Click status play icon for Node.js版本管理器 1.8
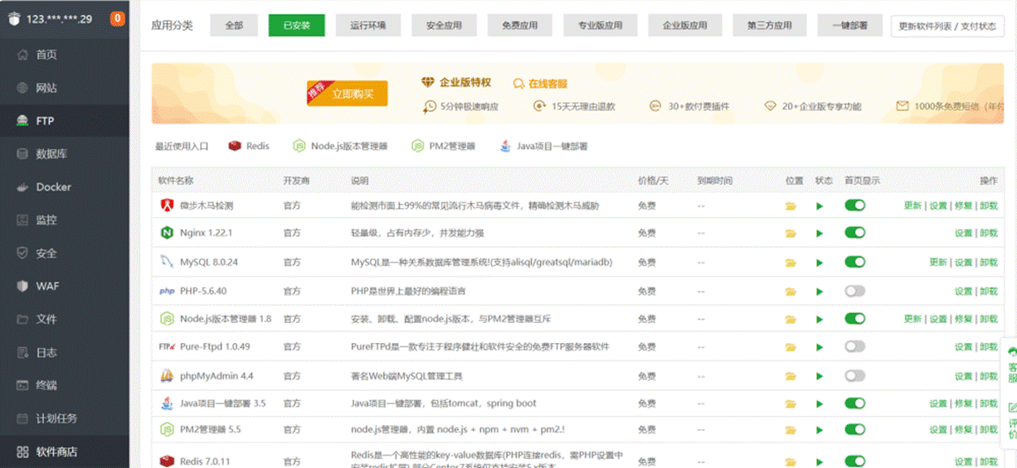1017x468 pixels. point(820,319)
